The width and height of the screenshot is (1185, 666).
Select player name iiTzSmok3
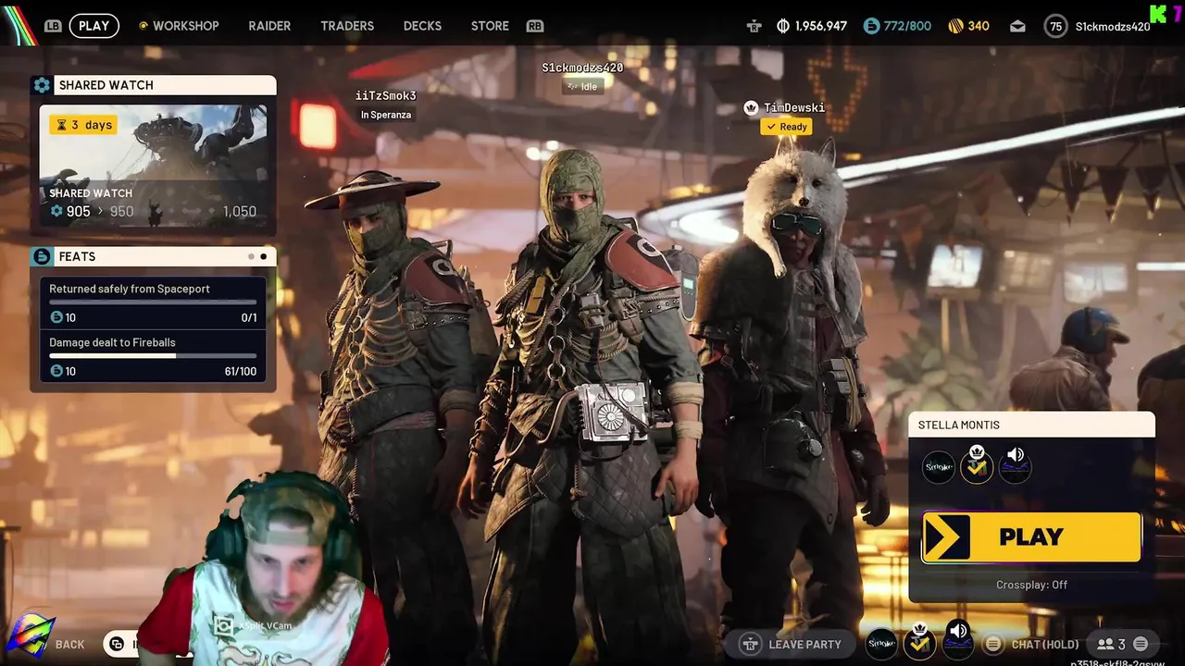coord(385,96)
